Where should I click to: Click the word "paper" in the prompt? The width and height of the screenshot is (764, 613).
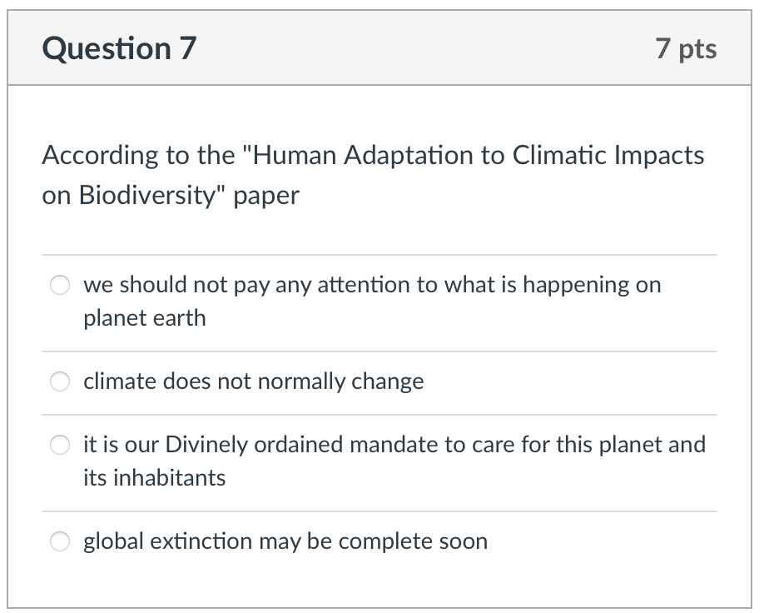pos(266,195)
